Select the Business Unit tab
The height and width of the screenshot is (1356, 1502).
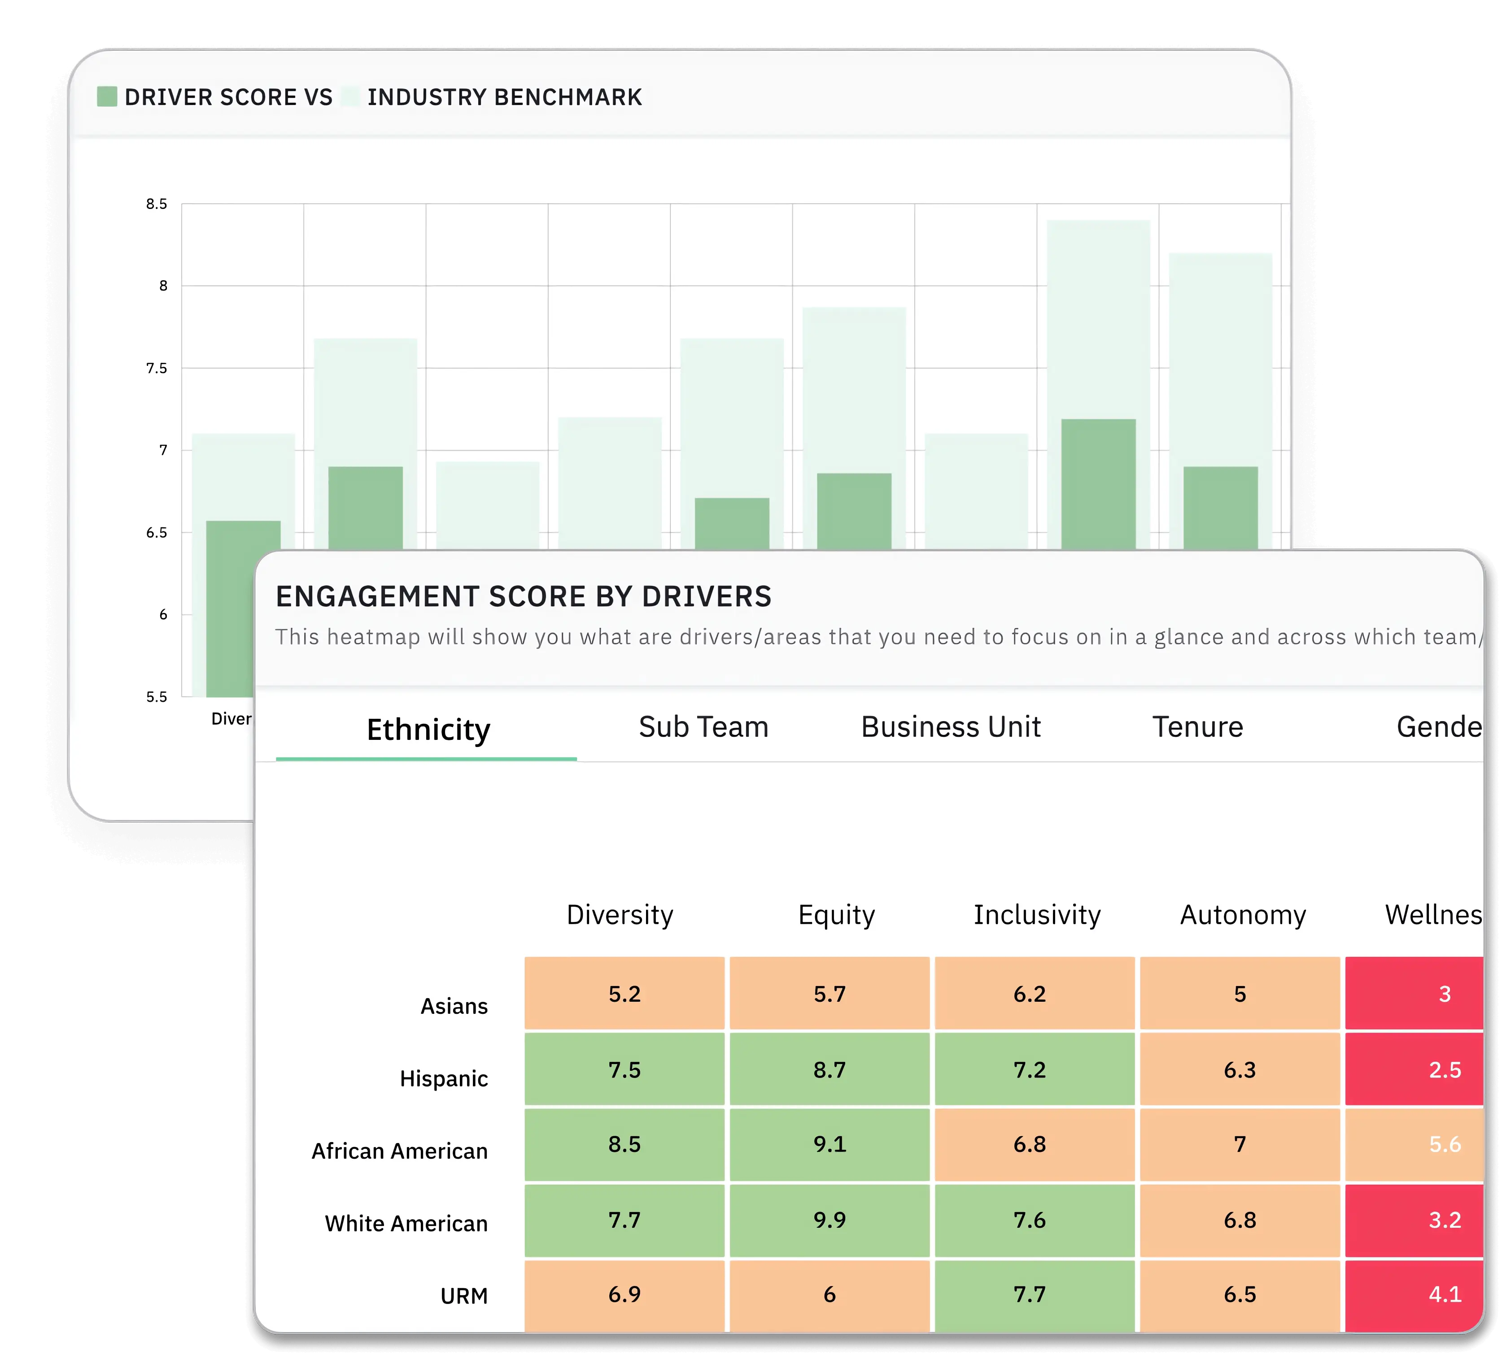coord(951,727)
